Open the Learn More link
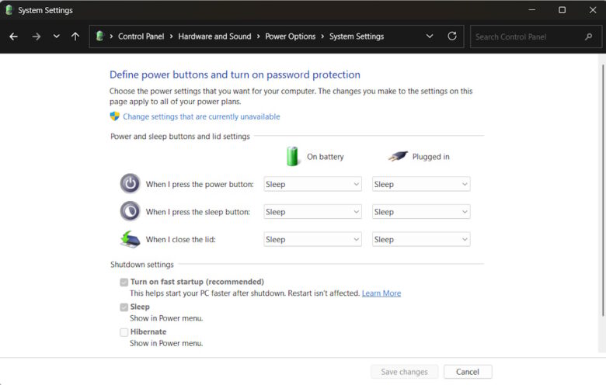Viewport: 606px width, 385px height. (x=381, y=293)
